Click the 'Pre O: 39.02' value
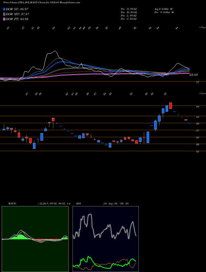The image size is (206, 272). click(x=129, y=9)
